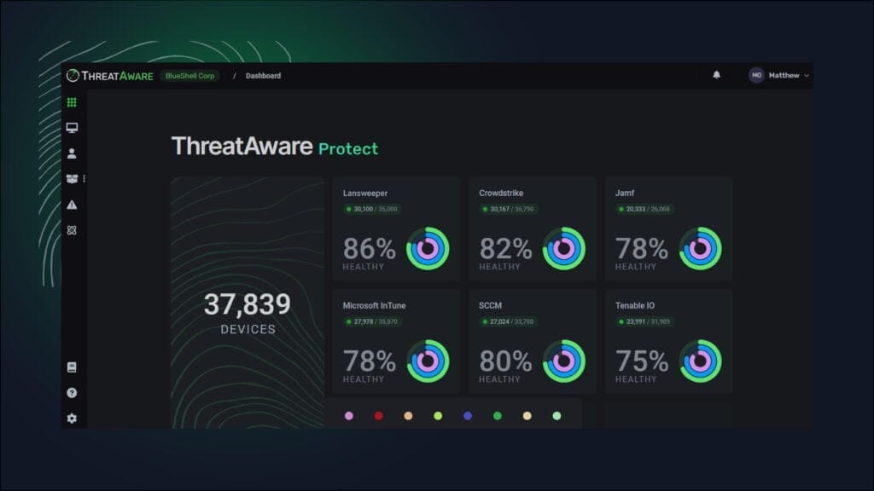Click the 86% healthy value
The height and width of the screenshot is (491, 874).
[369, 248]
